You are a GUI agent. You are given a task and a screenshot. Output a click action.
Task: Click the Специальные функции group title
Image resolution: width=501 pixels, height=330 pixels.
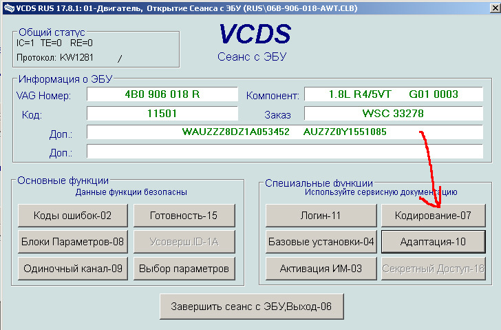[x=319, y=183]
